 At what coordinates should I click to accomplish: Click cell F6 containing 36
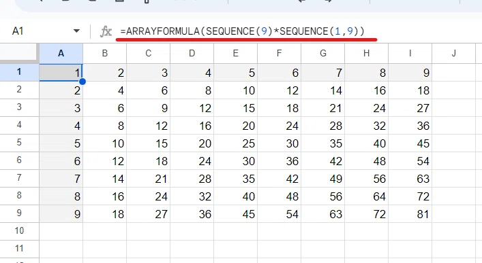[x=280, y=160]
